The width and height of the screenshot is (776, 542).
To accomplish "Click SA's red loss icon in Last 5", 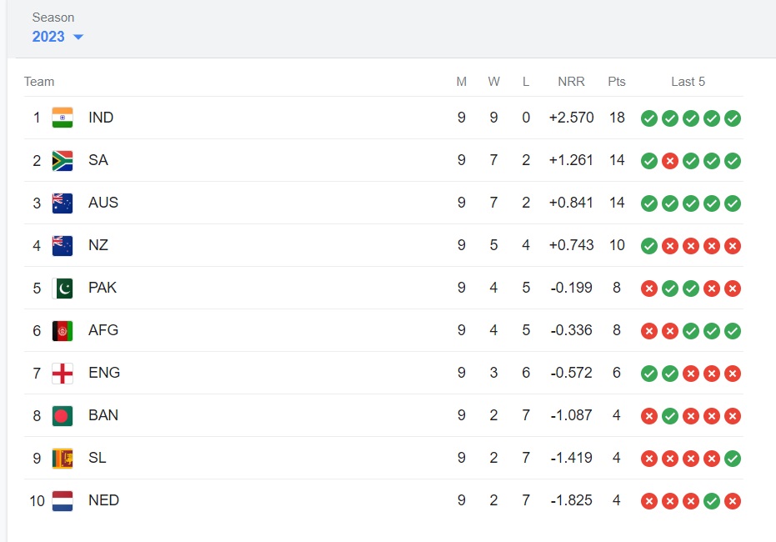I will 670,161.
